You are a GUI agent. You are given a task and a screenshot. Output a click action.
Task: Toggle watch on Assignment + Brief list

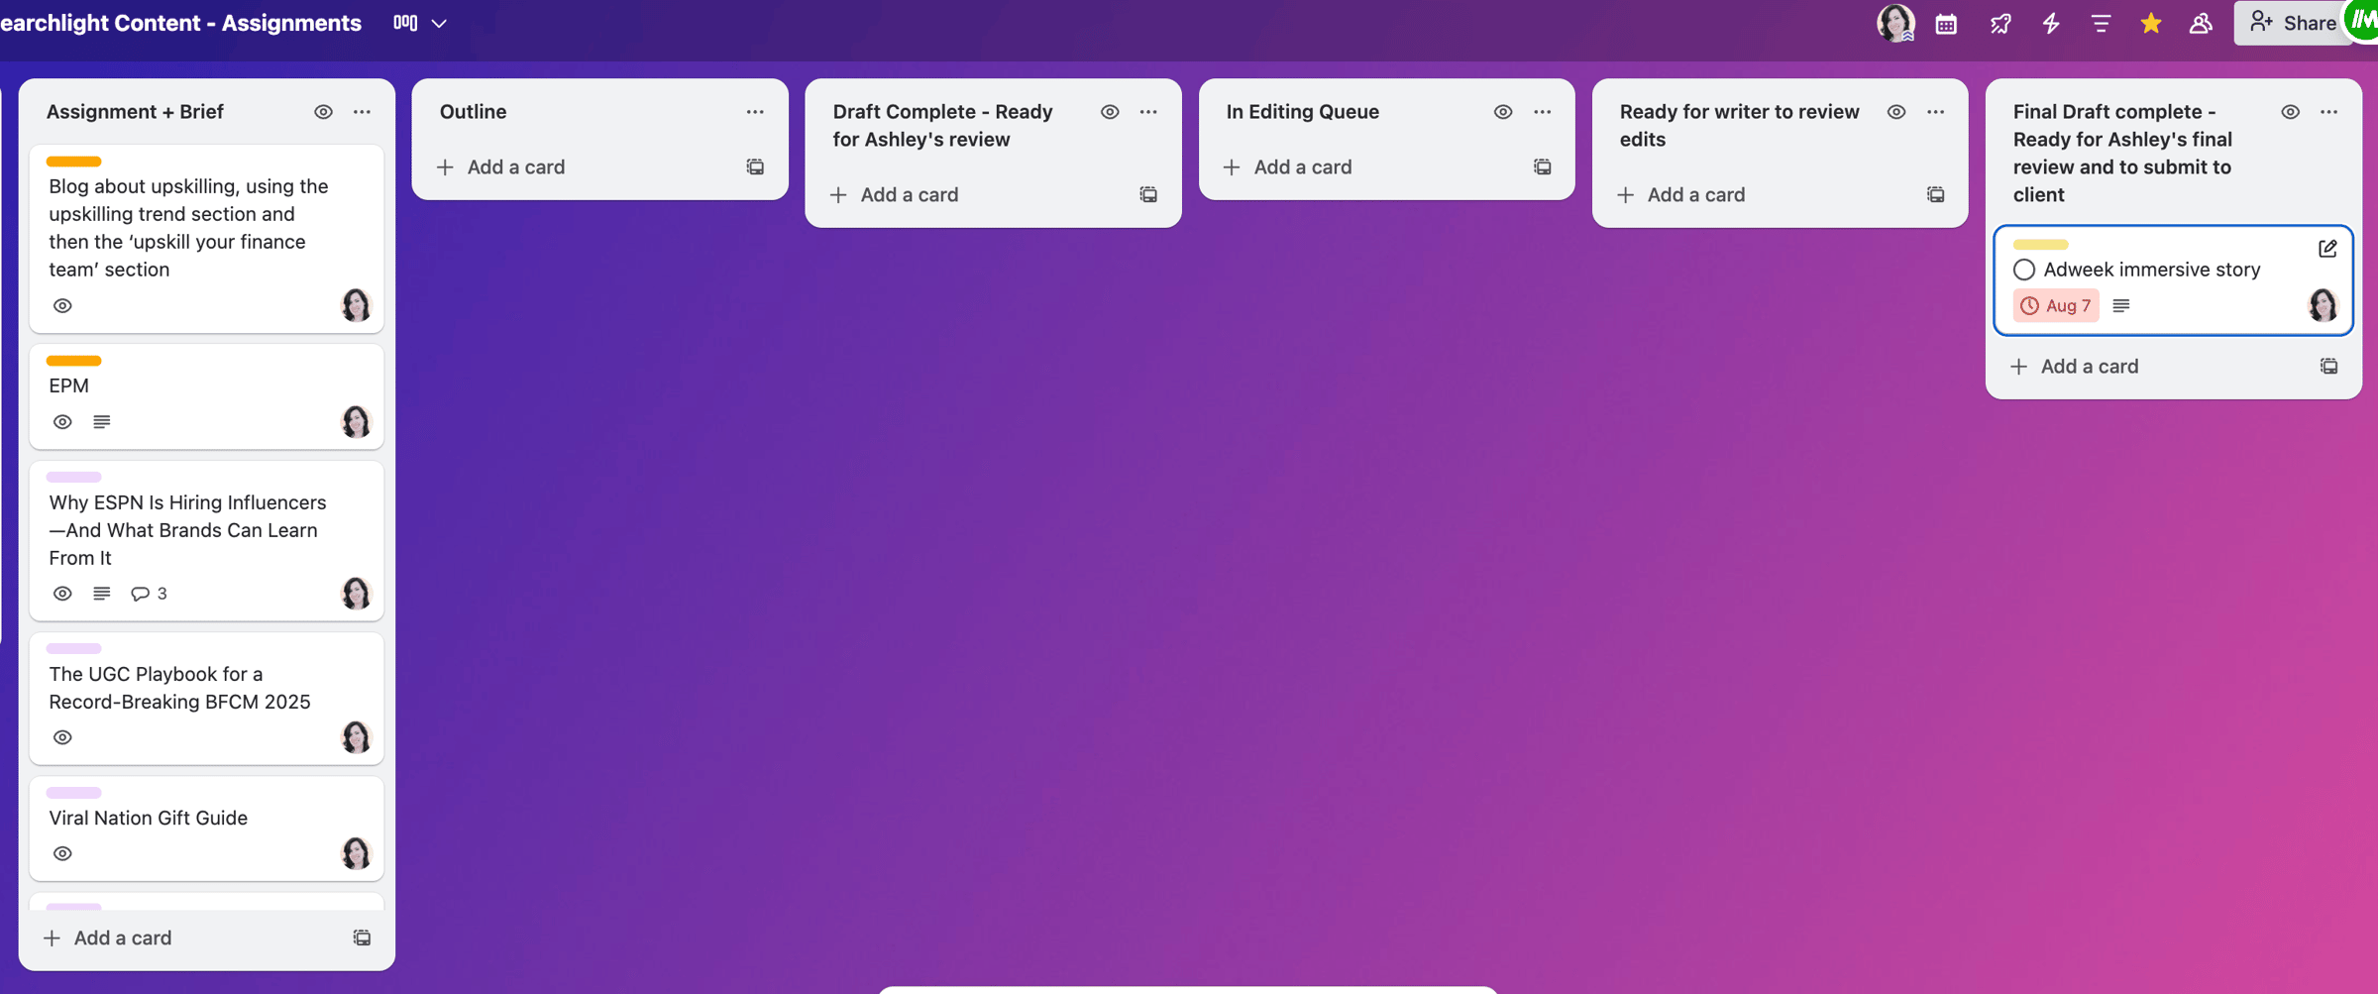click(323, 112)
